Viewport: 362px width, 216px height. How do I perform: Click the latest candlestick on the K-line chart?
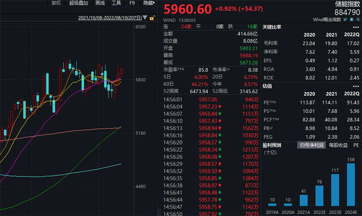pyautogui.click(x=121, y=72)
